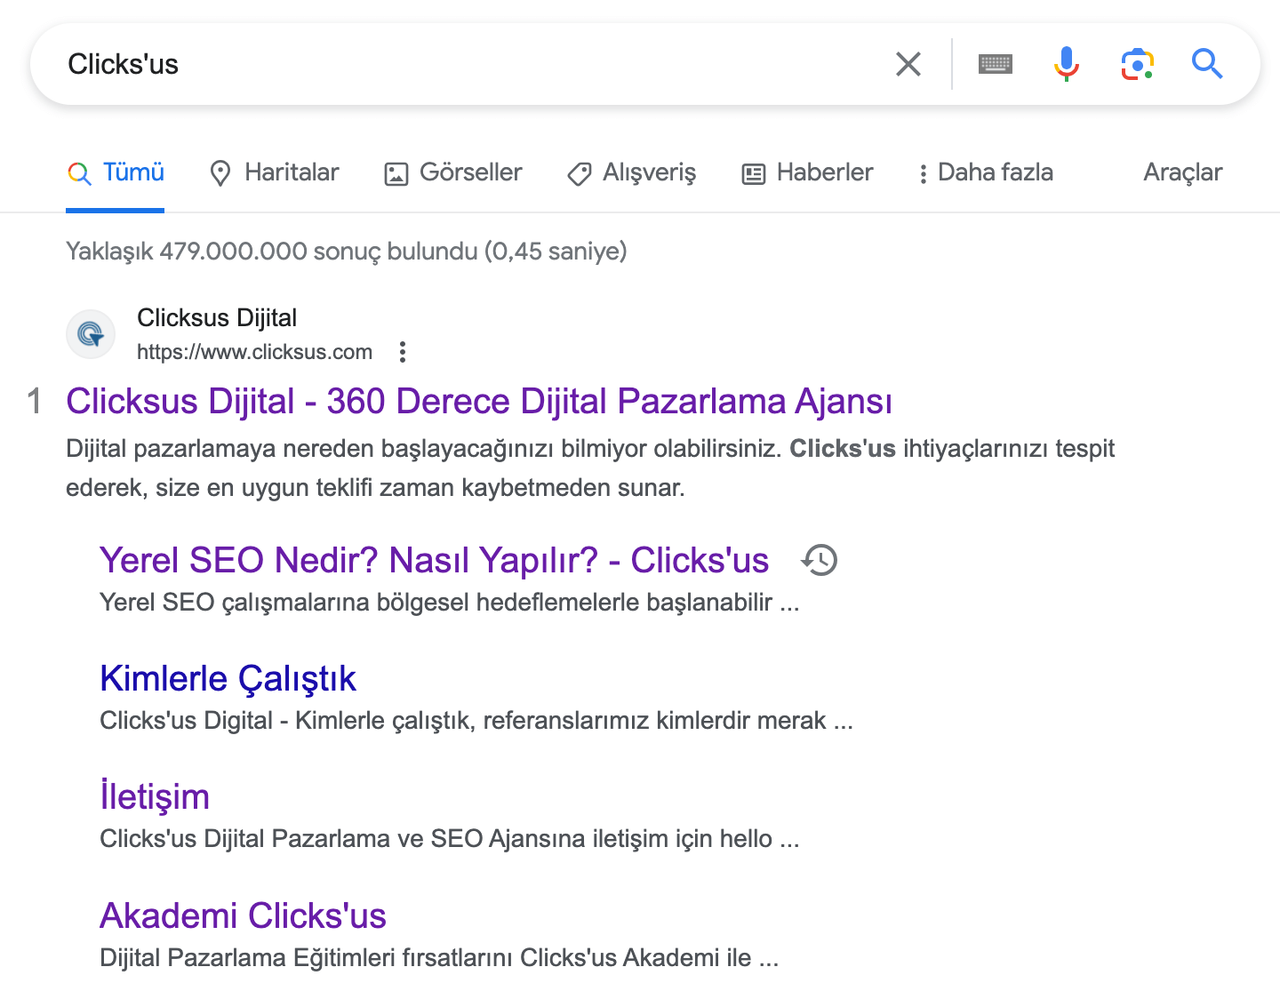Image resolution: width=1280 pixels, height=999 pixels.
Task: Open Clicksus Dijital 360 Derece result title
Action: pos(478,401)
